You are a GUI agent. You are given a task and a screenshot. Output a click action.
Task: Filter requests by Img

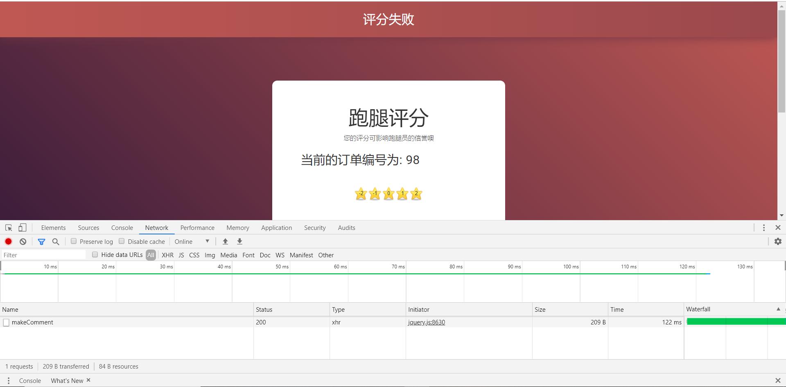click(210, 255)
